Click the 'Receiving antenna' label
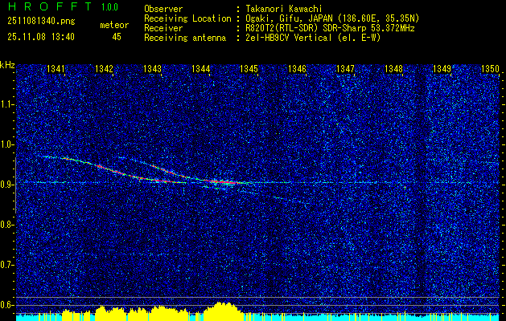The width and height of the screenshot is (506, 321). tap(185, 38)
